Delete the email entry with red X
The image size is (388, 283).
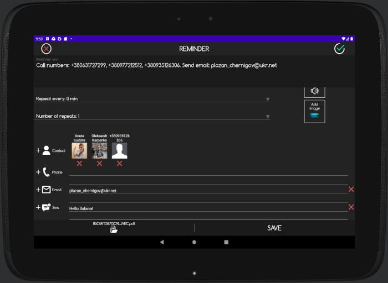351,189
